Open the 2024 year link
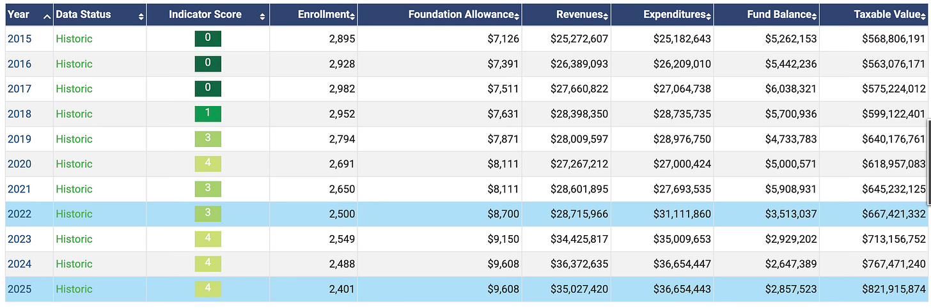The image size is (931, 308). click(19, 264)
